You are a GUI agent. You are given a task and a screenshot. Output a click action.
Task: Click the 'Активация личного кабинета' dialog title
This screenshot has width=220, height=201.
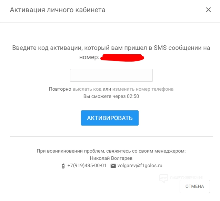point(58,10)
